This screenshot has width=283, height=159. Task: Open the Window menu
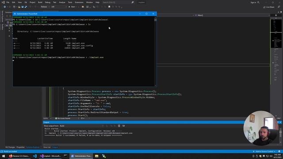pyautogui.click(x=89, y=2)
